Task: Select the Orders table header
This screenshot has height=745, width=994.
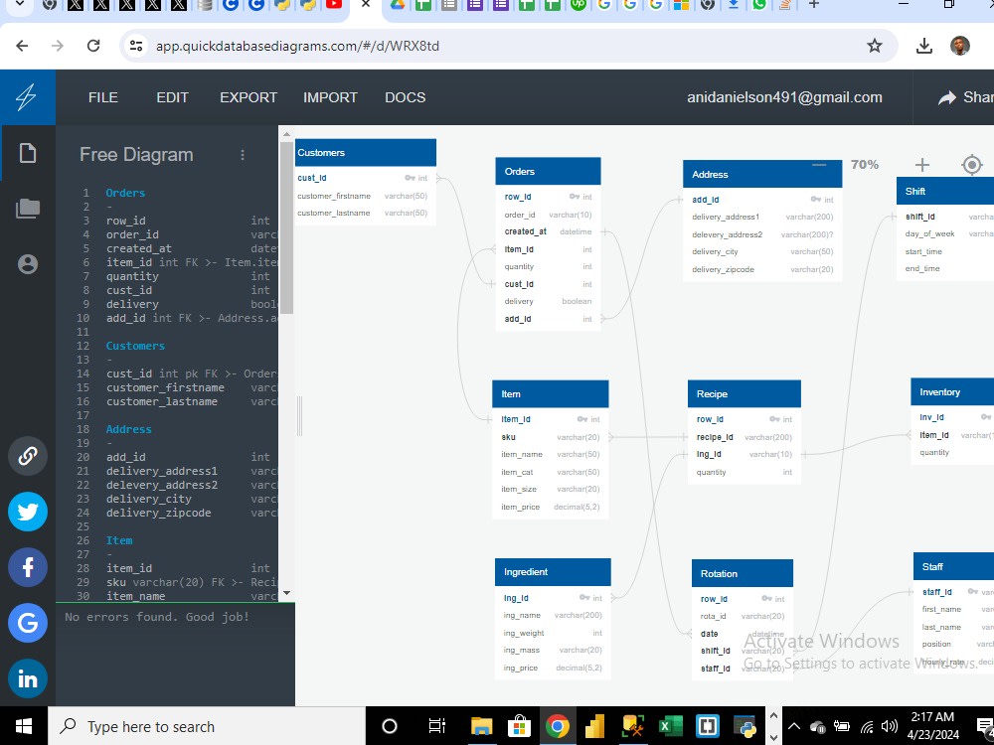Action: click(548, 172)
